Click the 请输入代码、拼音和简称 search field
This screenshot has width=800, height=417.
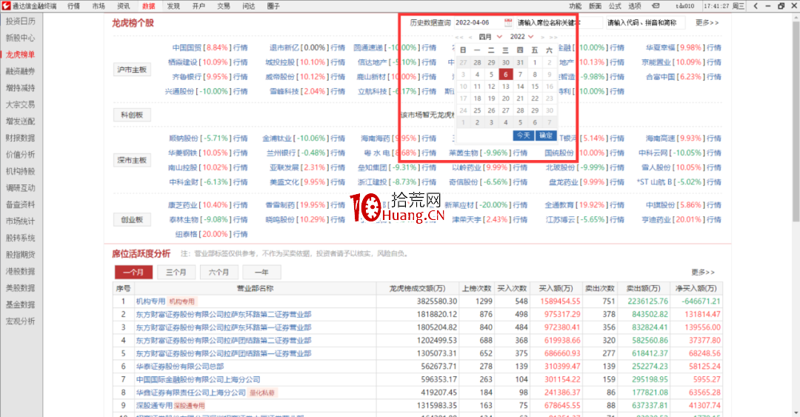pyautogui.click(x=645, y=22)
